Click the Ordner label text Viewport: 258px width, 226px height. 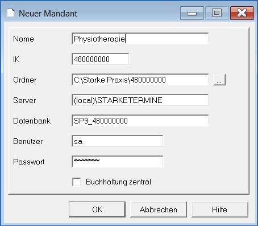point(25,80)
